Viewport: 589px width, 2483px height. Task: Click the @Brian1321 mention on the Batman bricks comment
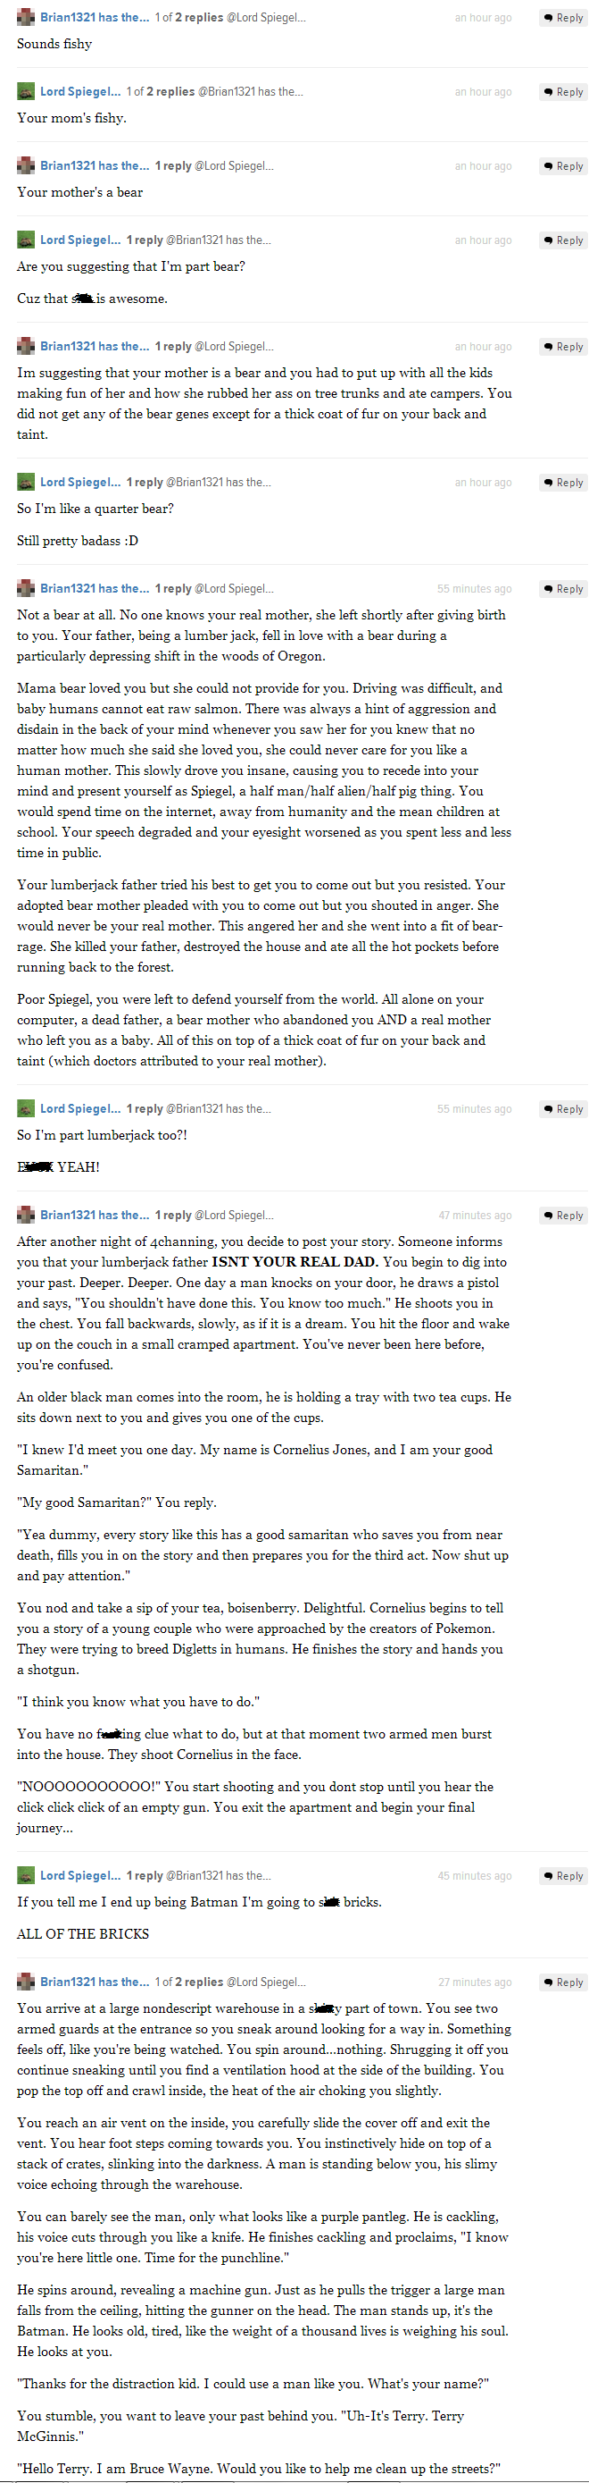(x=219, y=1875)
